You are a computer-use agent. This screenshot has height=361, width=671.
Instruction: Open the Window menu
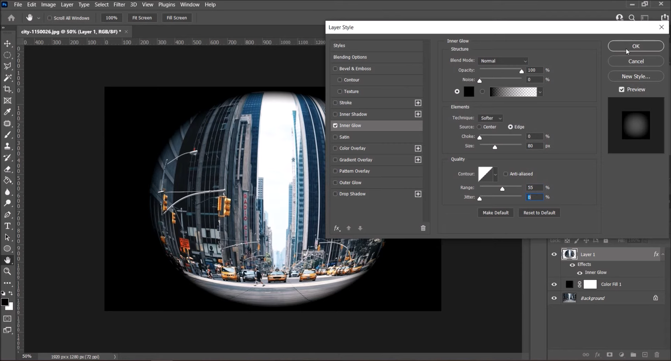[190, 4]
